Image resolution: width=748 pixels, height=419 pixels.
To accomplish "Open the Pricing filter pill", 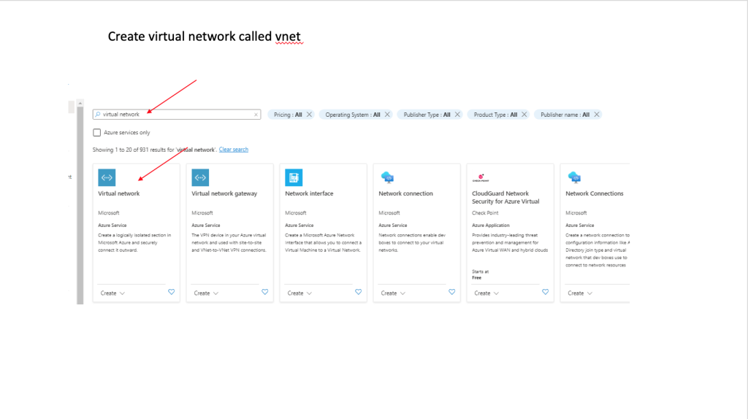I will 287,115.
